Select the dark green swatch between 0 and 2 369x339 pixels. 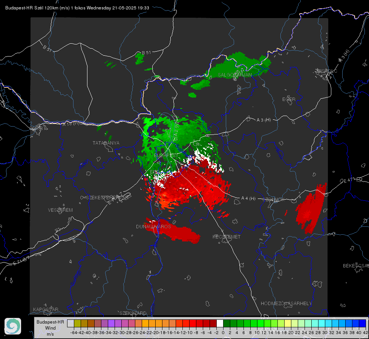pos(227,323)
